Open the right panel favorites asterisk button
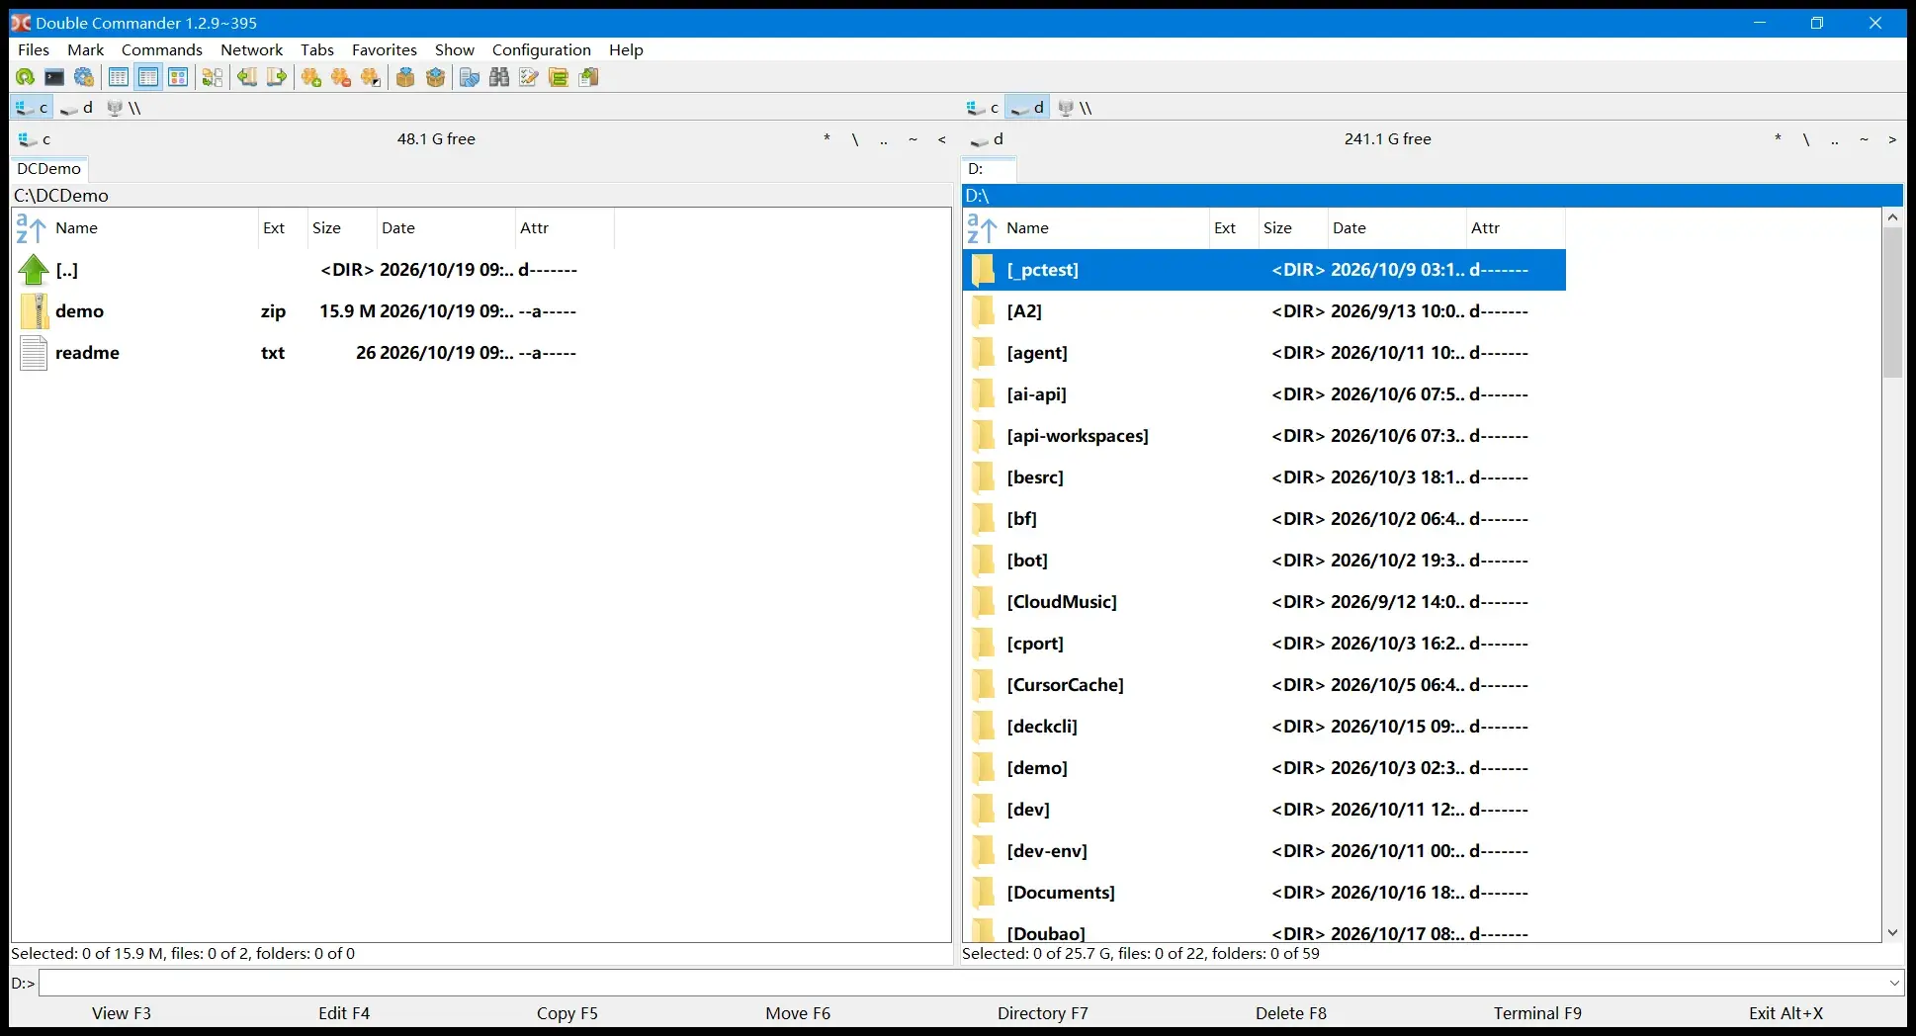 [1778, 139]
